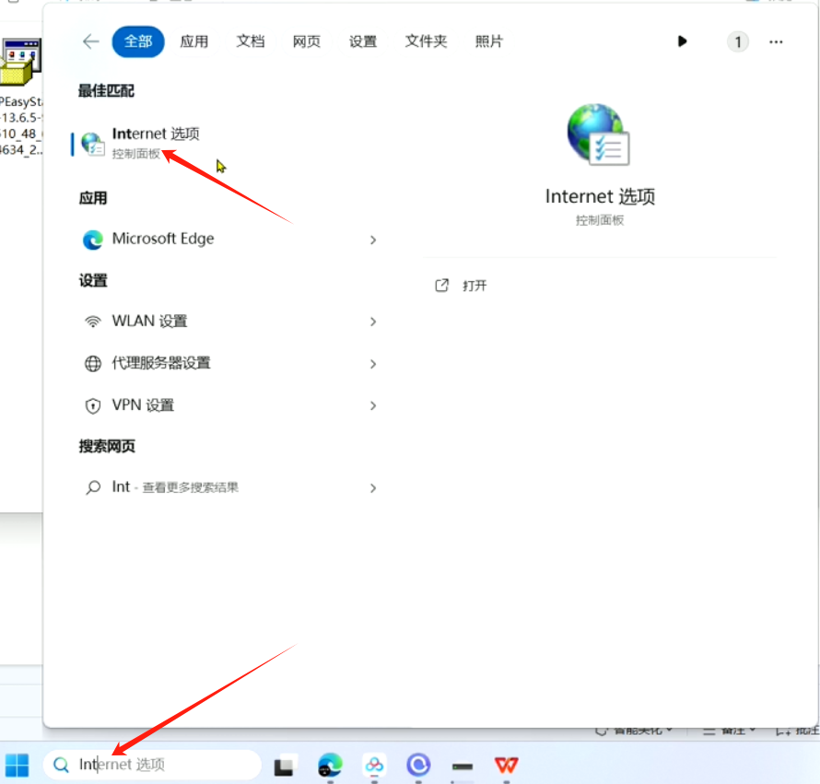Image resolution: width=820 pixels, height=784 pixels.
Task: Launch Microsoft Edge from the taskbar
Action: point(330,766)
